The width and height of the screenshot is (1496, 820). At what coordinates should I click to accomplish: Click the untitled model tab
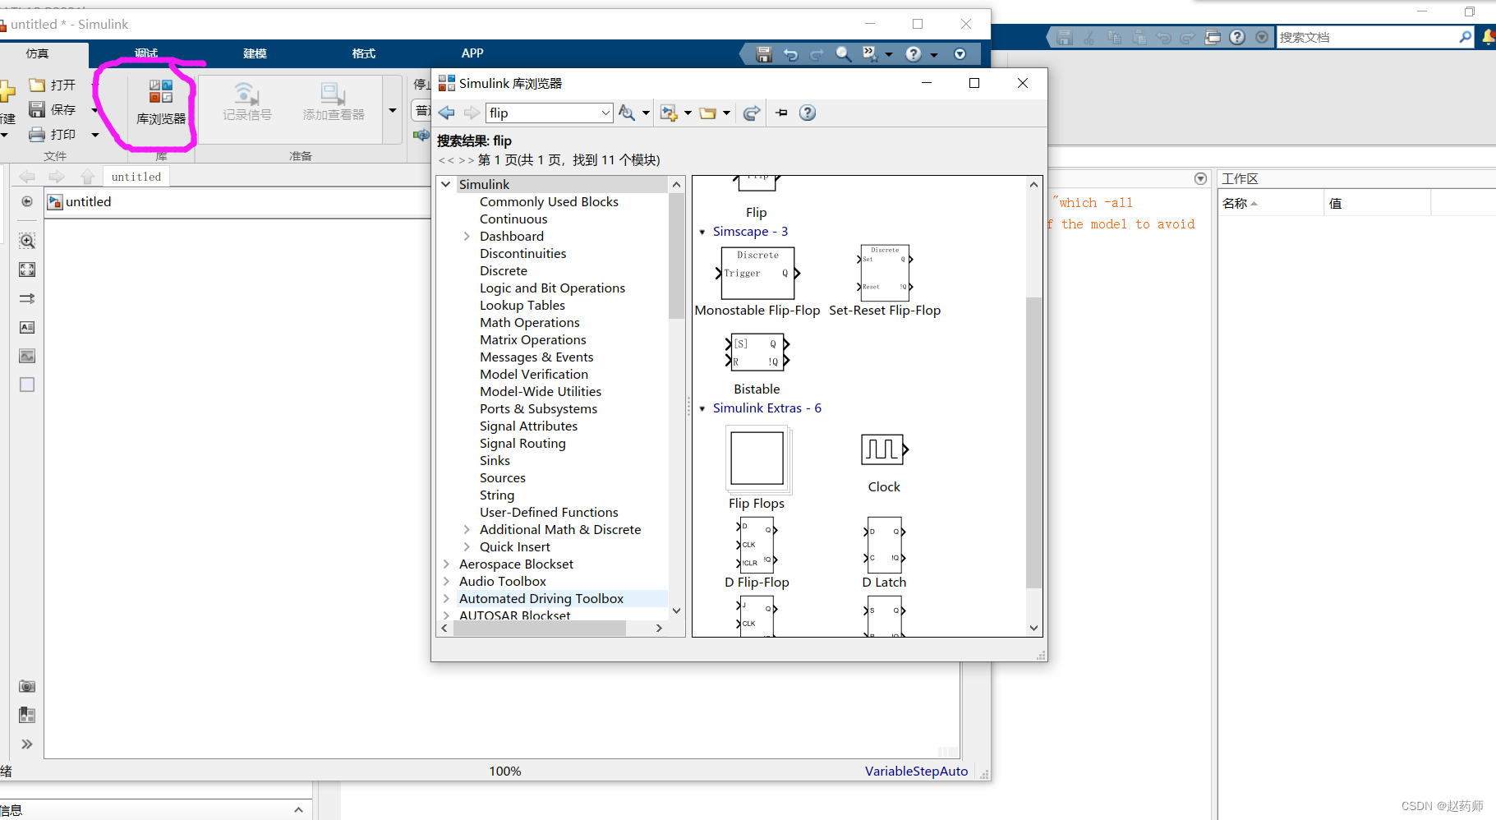click(136, 177)
